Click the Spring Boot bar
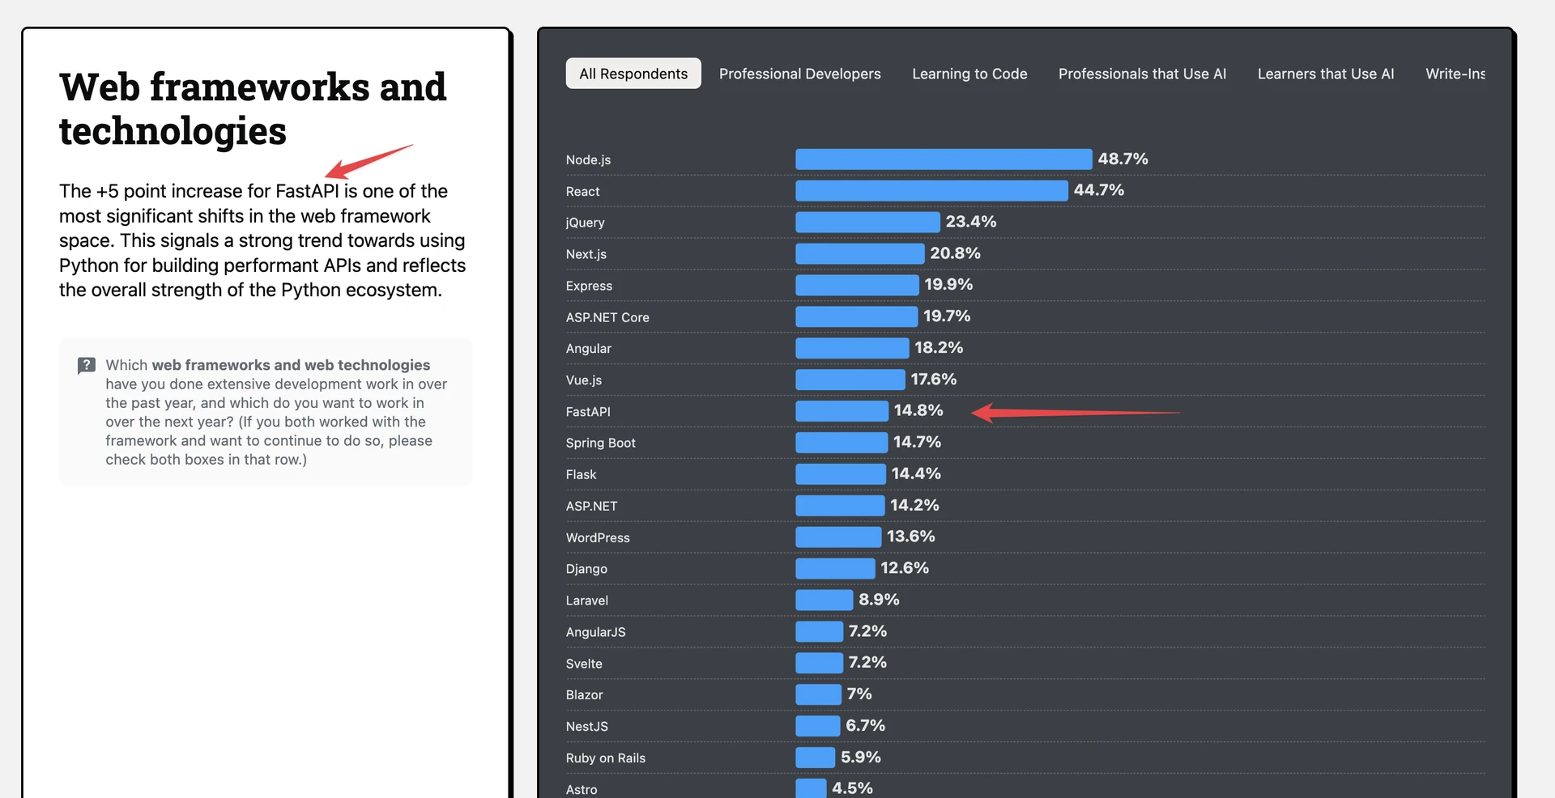The image size is (1555, 798). pos(841,443)
